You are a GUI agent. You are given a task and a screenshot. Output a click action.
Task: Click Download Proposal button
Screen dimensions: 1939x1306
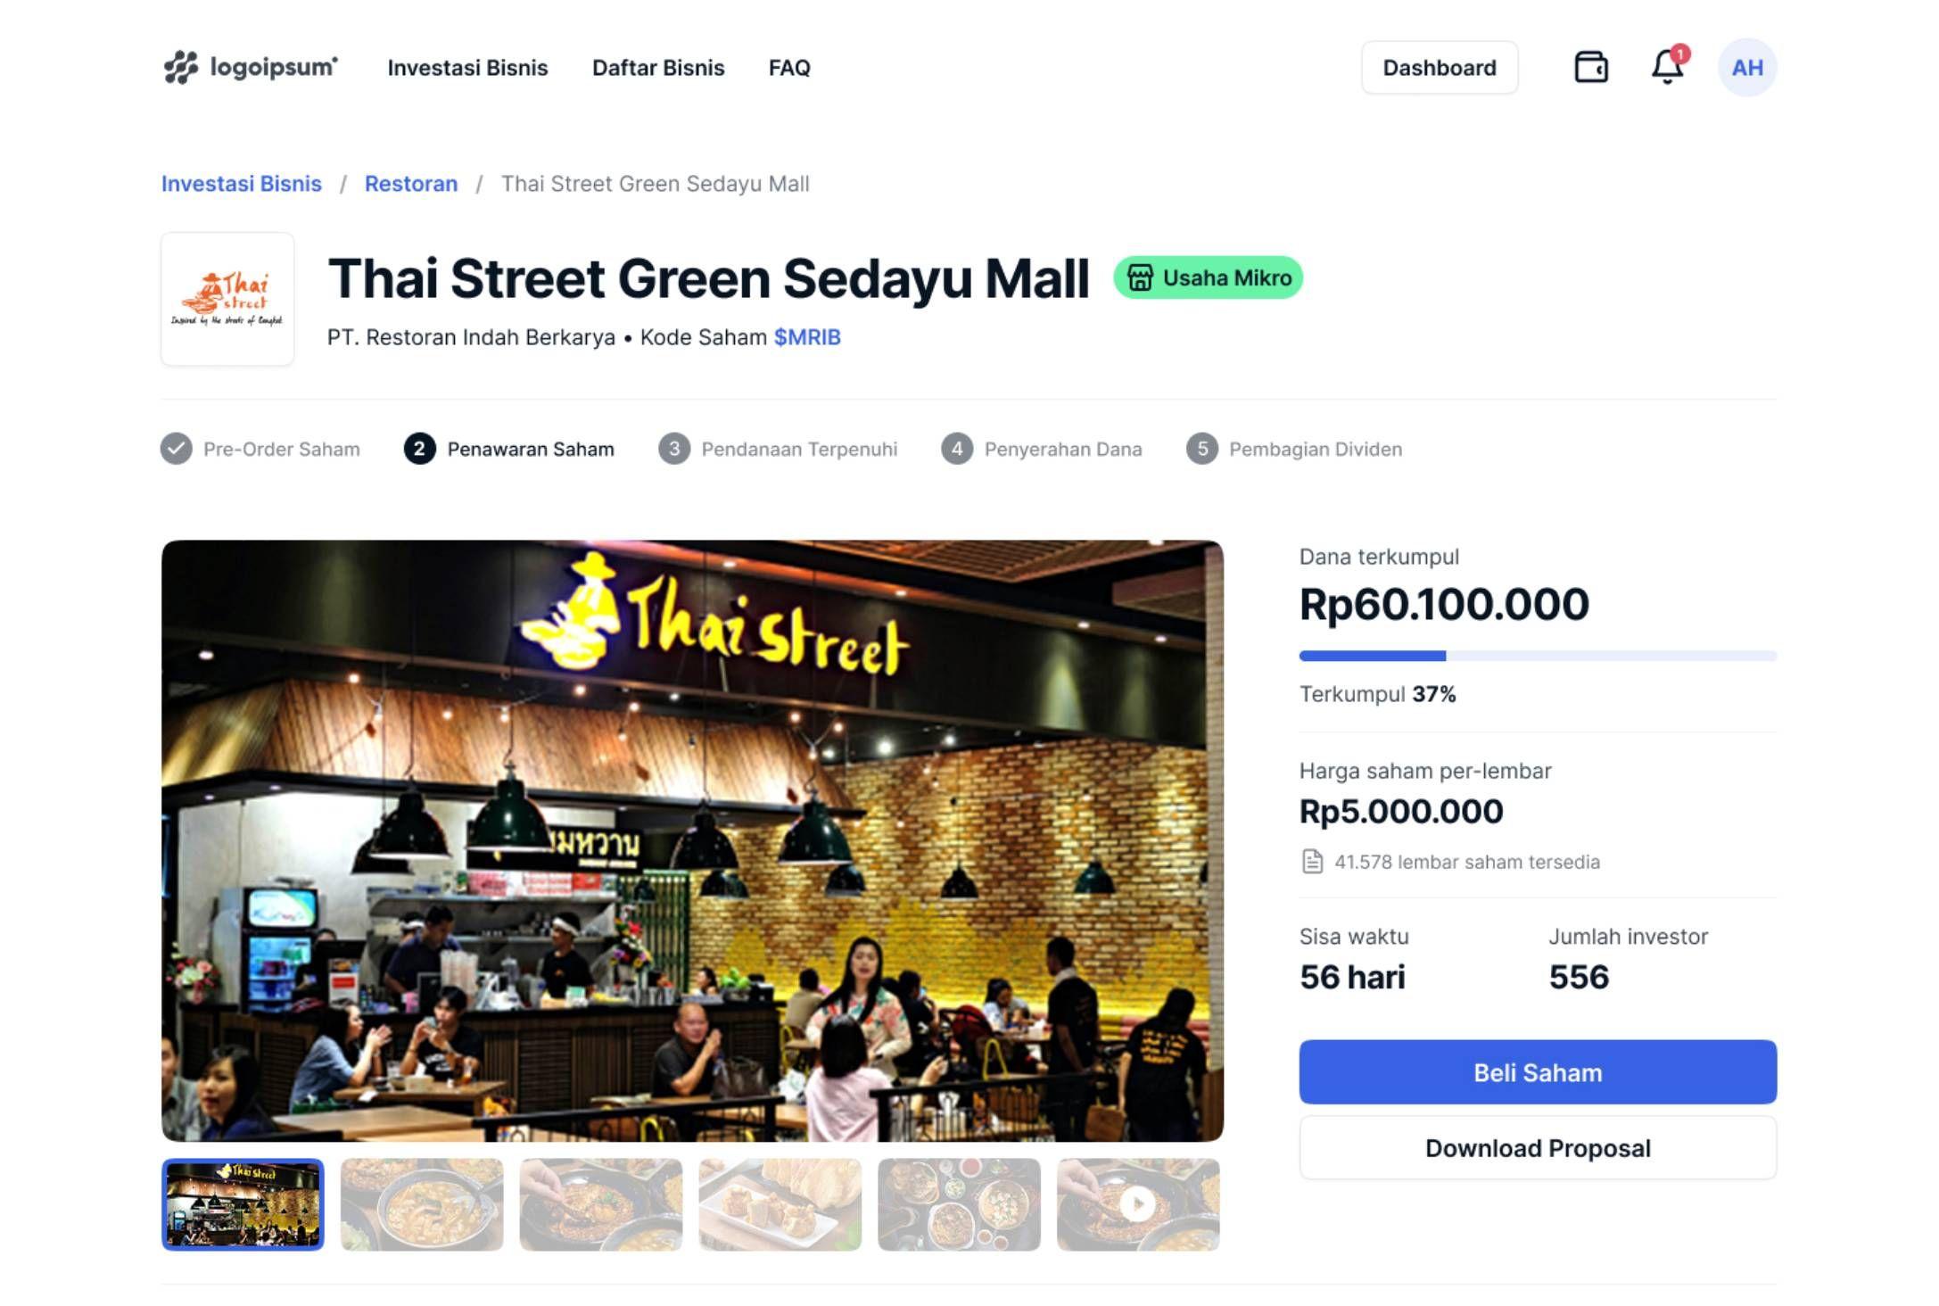1538,1148
